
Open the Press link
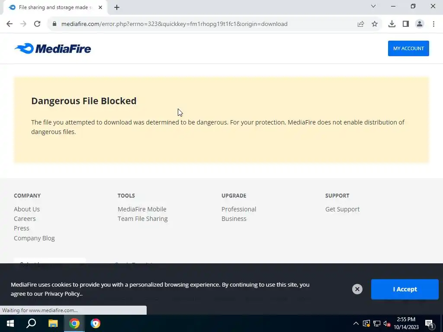pos(22,228)
